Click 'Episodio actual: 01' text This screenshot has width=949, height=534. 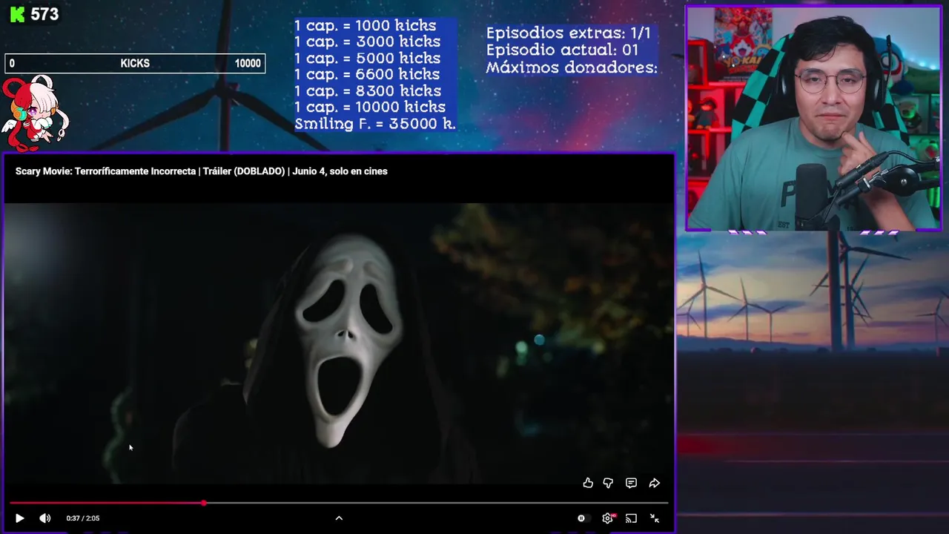click(562, 50)
